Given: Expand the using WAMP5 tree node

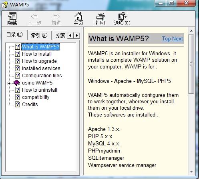Looking at the screenshot, I should click(x=9, y=83).
